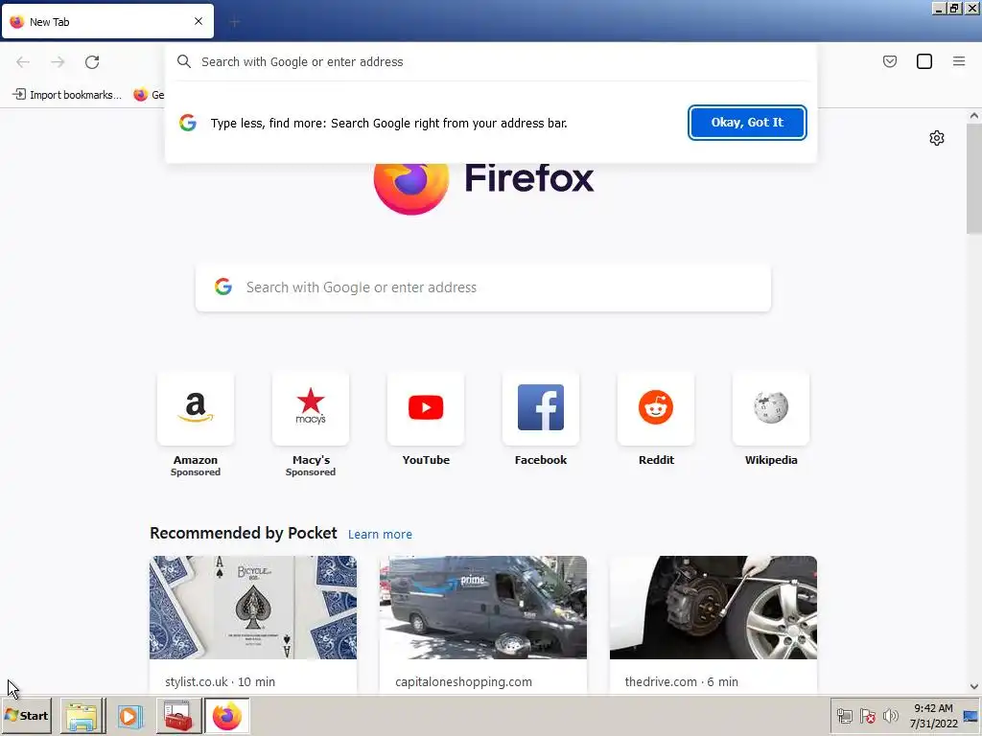Click the back navigation arrow
Image resolution: width=982 pixels, height=736 pixels.
[x=23, y=61]
